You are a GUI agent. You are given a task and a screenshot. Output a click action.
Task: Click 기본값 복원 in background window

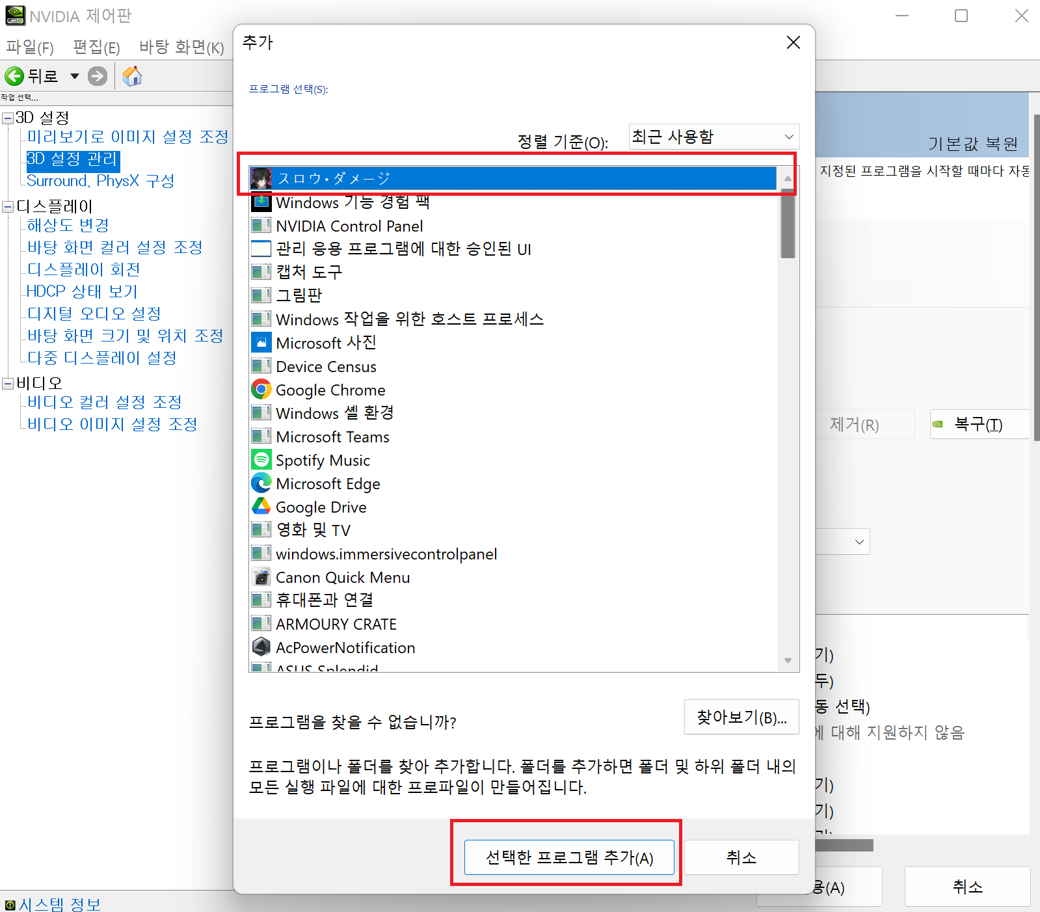[972, 144]
